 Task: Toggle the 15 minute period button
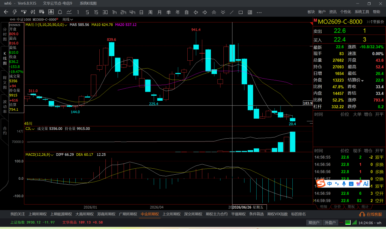tap(96, 12)
